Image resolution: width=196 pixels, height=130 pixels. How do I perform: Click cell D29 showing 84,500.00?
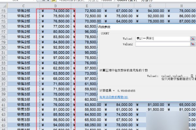tap(56, 42)
